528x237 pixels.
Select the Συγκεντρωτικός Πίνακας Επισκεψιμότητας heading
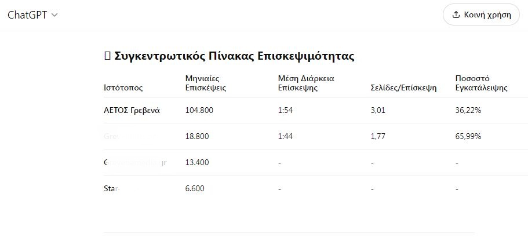[234, 56]
